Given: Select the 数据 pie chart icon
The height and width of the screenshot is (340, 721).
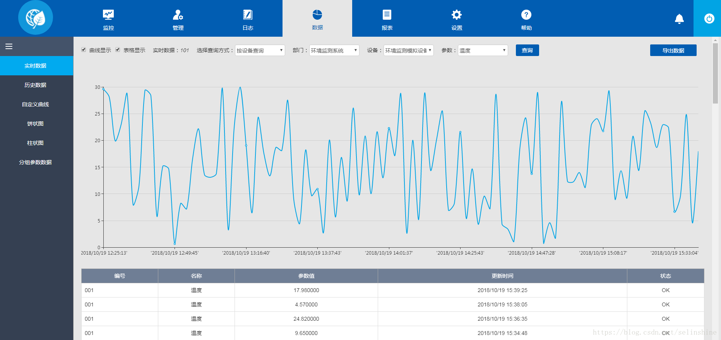Looking at the screenshot, I should pyautogui.click(x=317, y=15).
